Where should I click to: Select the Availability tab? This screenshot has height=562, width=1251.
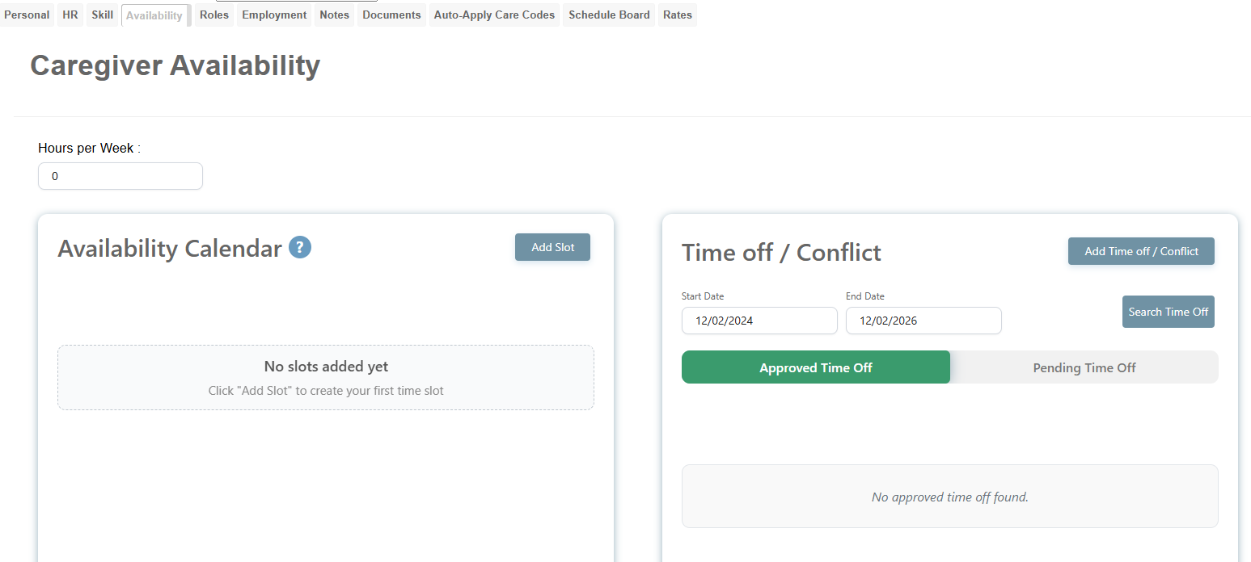(154, 16)
